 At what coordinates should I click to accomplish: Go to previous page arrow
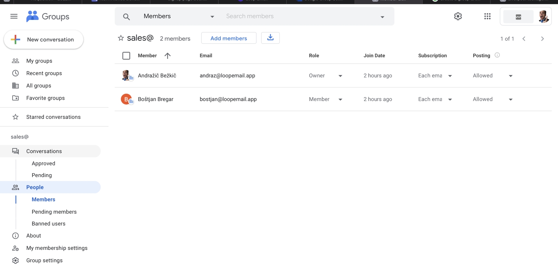(524, 39)
